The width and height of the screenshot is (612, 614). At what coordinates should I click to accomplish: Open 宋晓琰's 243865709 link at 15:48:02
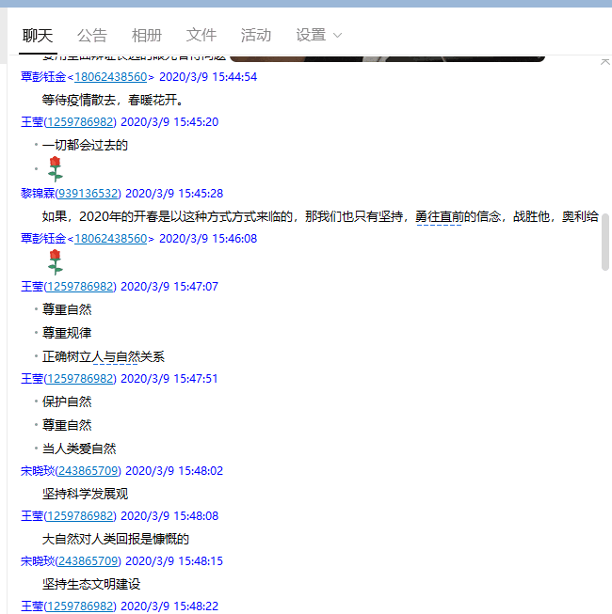[83, 470]
